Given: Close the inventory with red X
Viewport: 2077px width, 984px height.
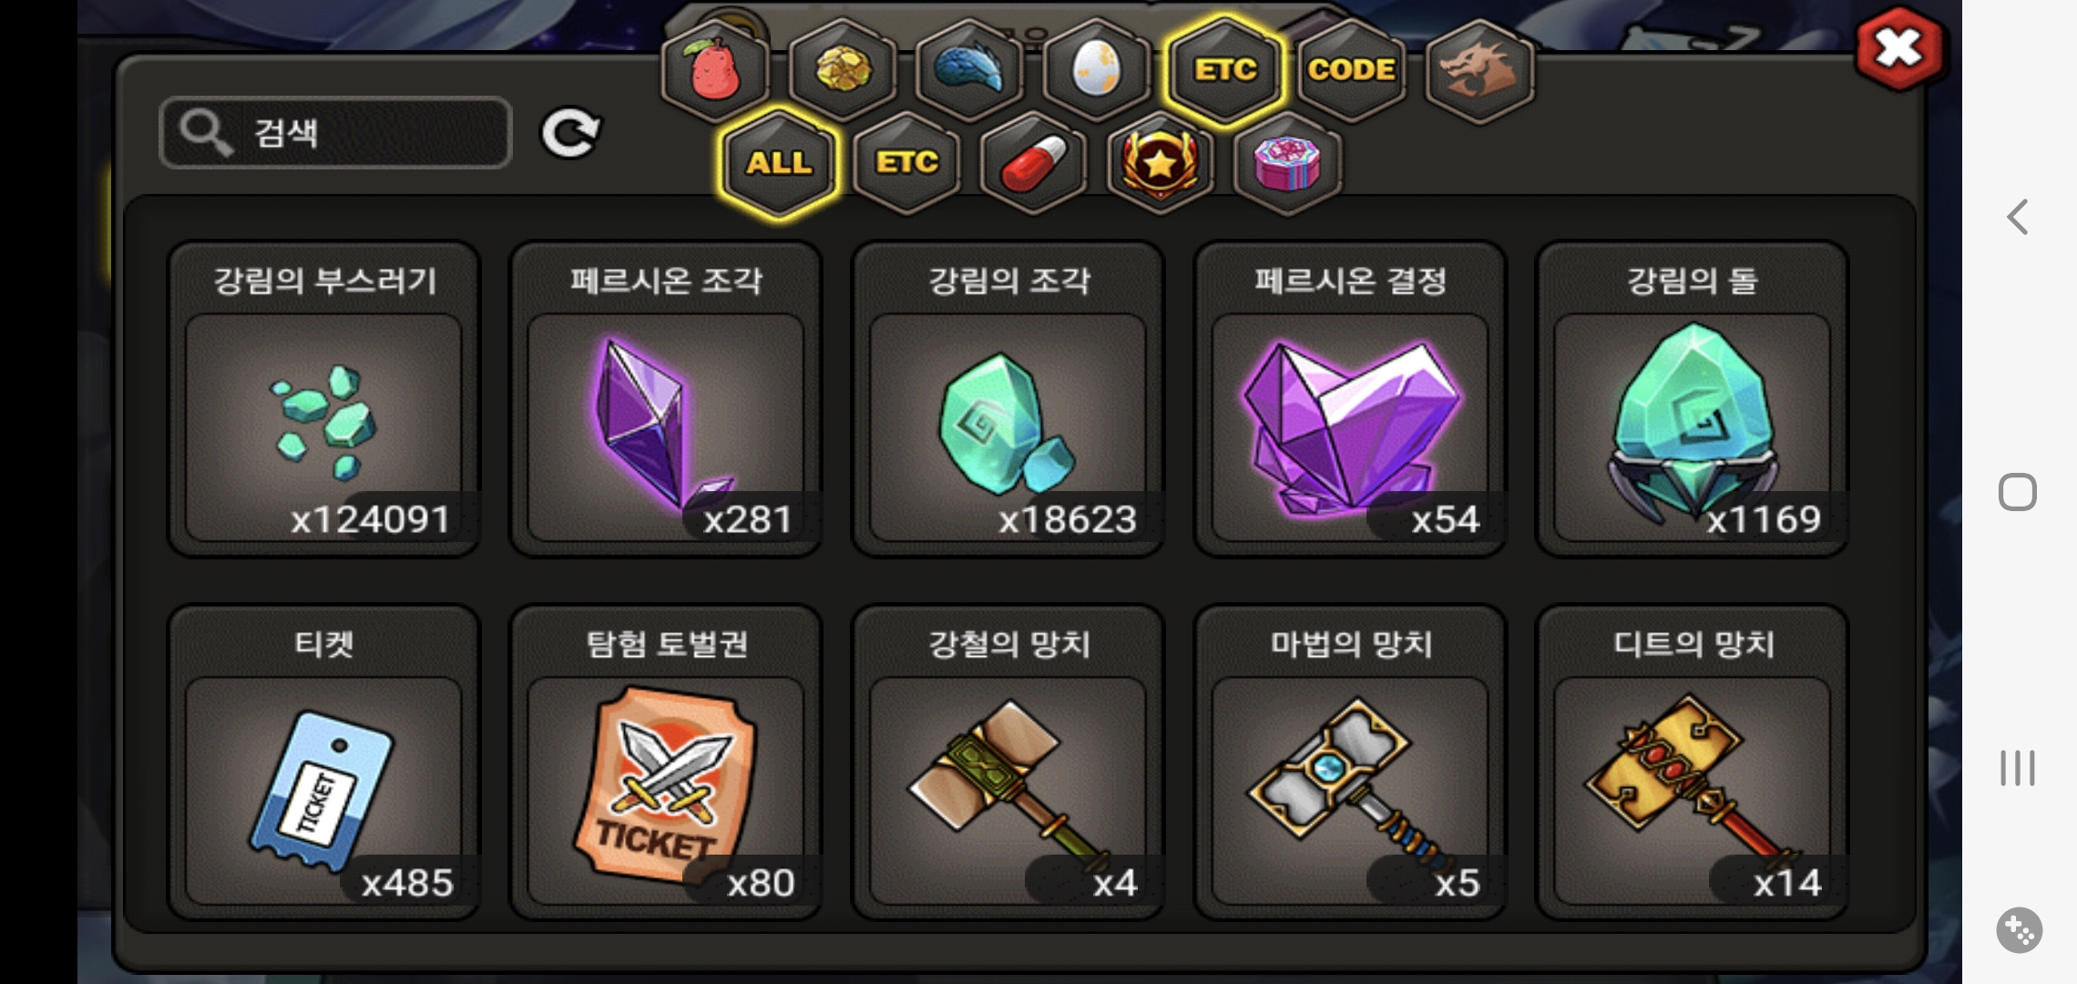Looking at the screenshot, I should pos(1898,48).
